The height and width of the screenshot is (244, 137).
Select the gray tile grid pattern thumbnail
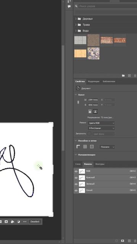[80, 40]
